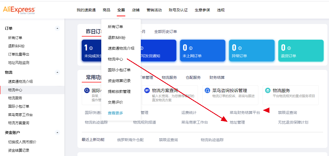This screenshot has height=156, width=329.
Task: Open the 地址管理 link
Action: [x=237, y=122]
